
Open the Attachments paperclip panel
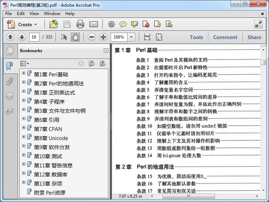click(9, 81)
